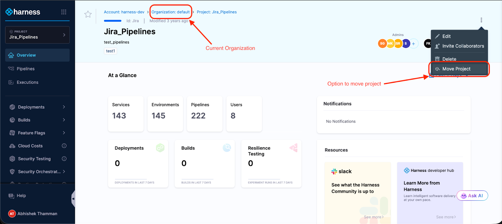502x224 pixels.
Task: Add an admin with the plus icon
Action: (x=414, y=44)
